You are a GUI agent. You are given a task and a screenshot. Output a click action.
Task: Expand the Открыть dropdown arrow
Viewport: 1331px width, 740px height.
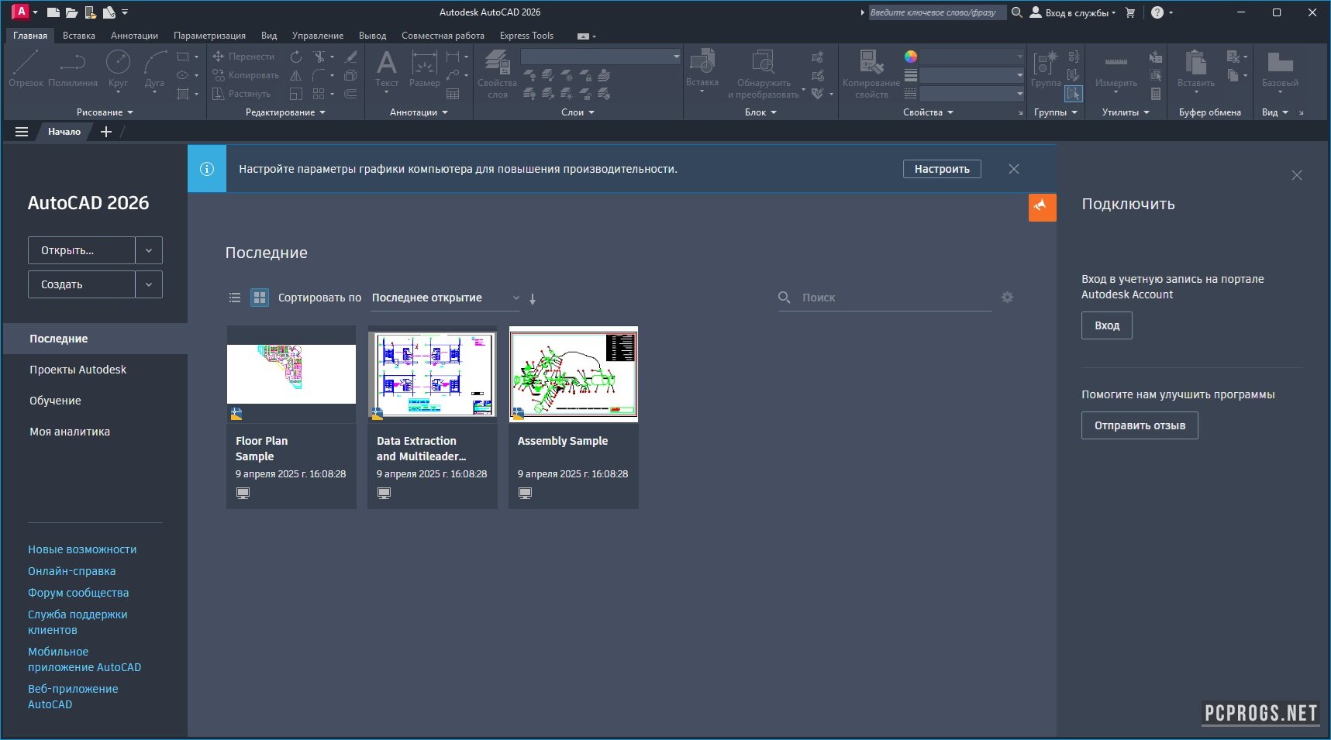149,250
